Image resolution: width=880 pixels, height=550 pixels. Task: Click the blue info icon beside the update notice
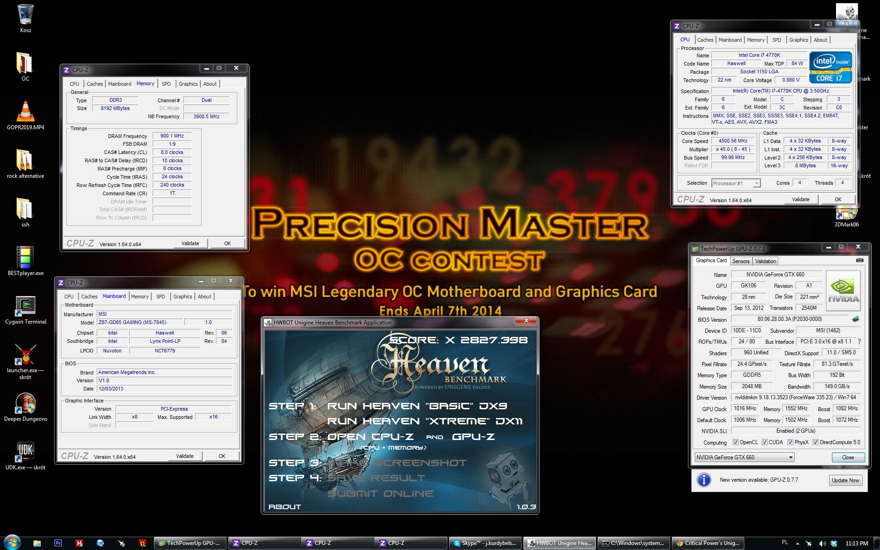(704, 480)
